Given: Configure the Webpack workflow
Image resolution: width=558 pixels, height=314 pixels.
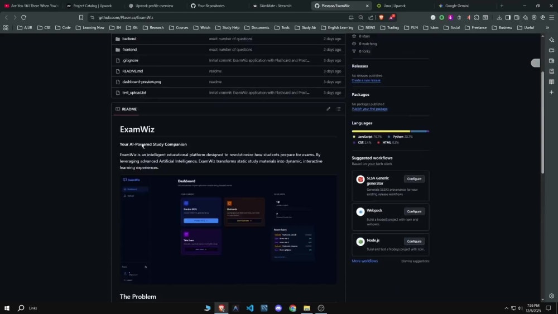Looking at the screenshot, I should click(414, 211).
